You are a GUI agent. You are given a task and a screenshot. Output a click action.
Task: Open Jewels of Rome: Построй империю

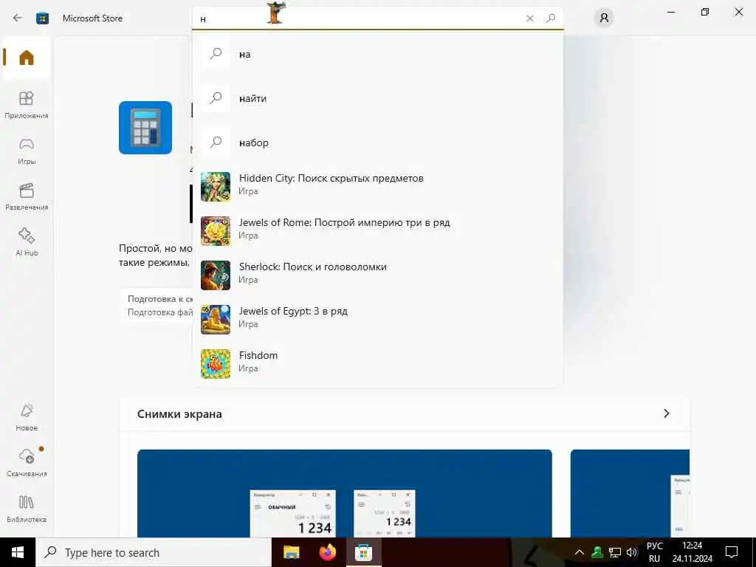pos(344,223)
